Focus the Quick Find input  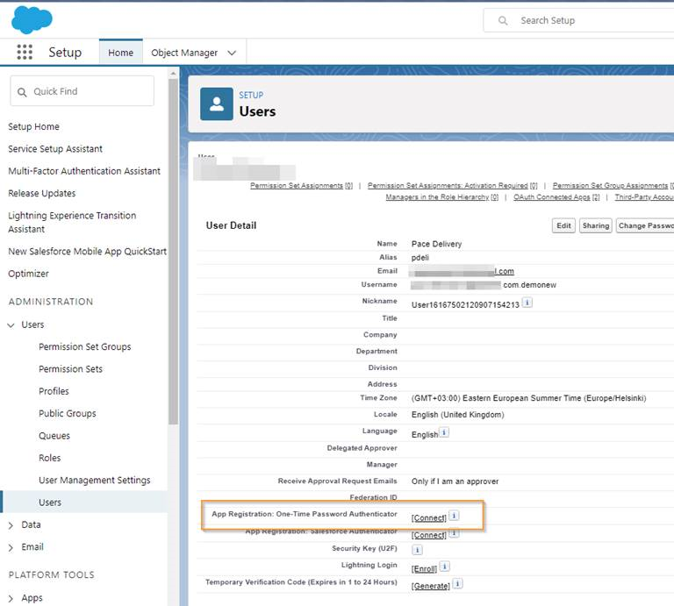tap(82, 91)
